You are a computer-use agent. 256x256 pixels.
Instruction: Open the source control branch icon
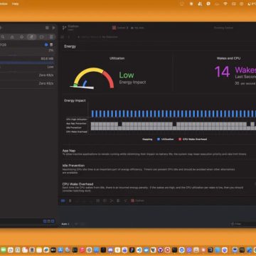pos(64,28)
